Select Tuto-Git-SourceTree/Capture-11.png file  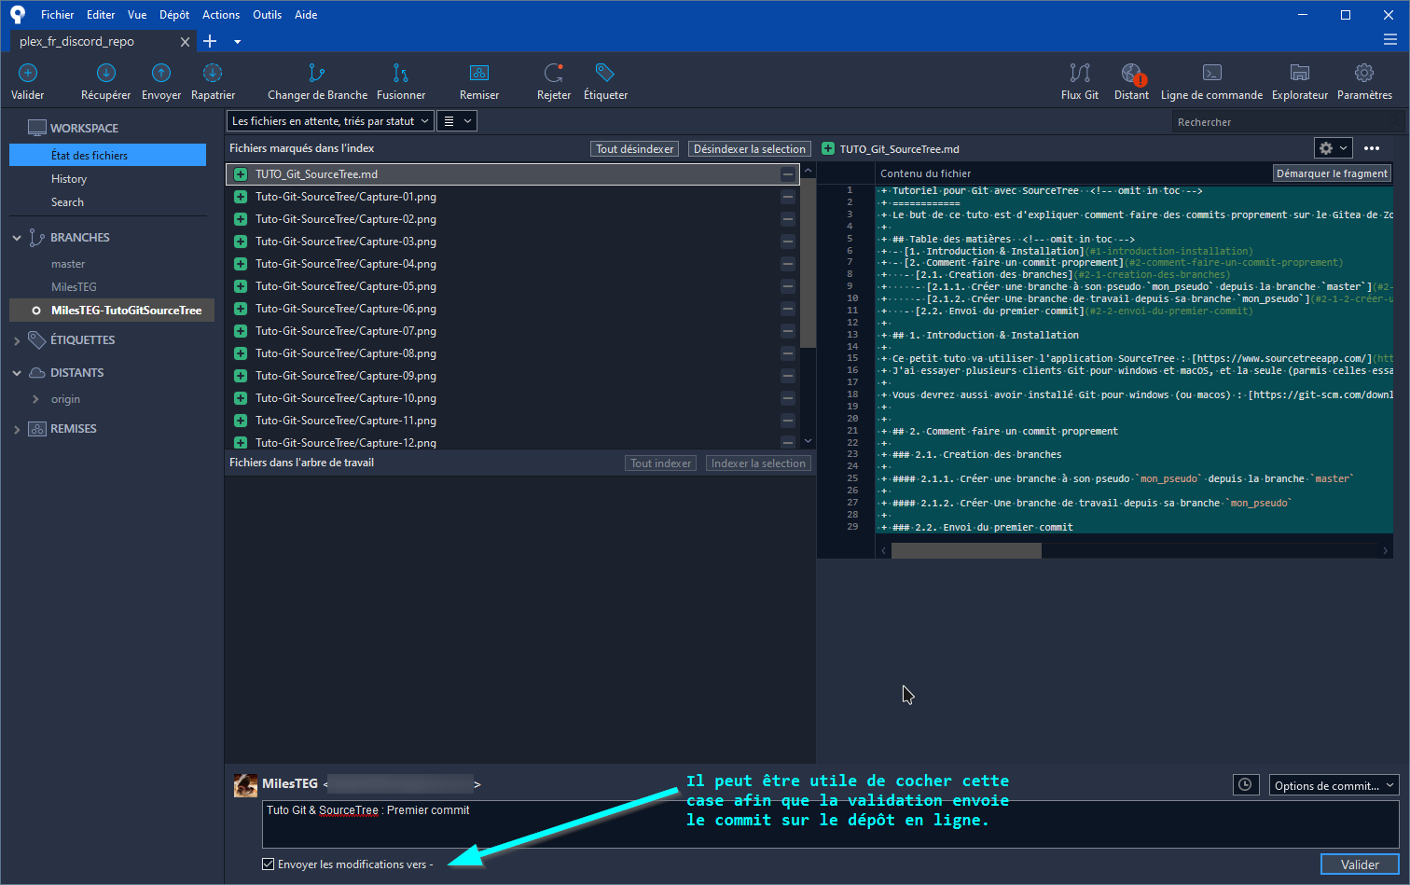click(511, 421)
